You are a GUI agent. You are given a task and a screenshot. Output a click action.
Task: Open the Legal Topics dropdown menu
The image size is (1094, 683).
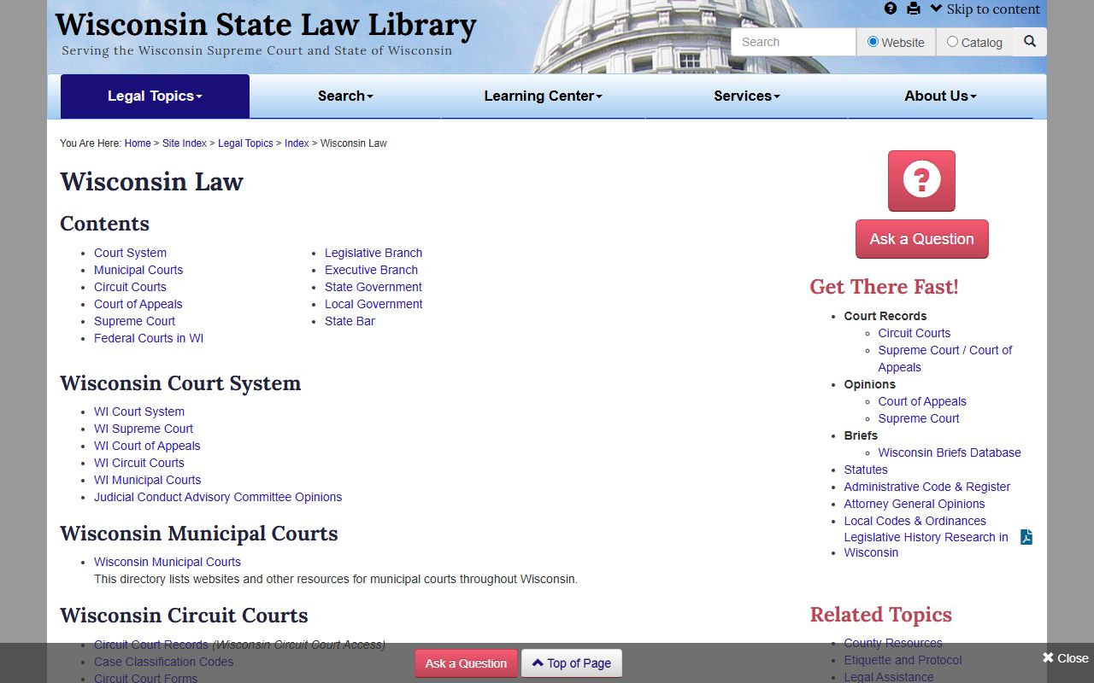coord(155,96)
